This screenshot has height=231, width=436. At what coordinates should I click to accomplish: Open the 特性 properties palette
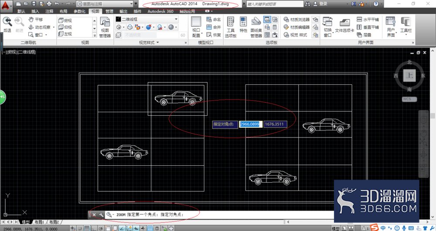tap(243, 25)
